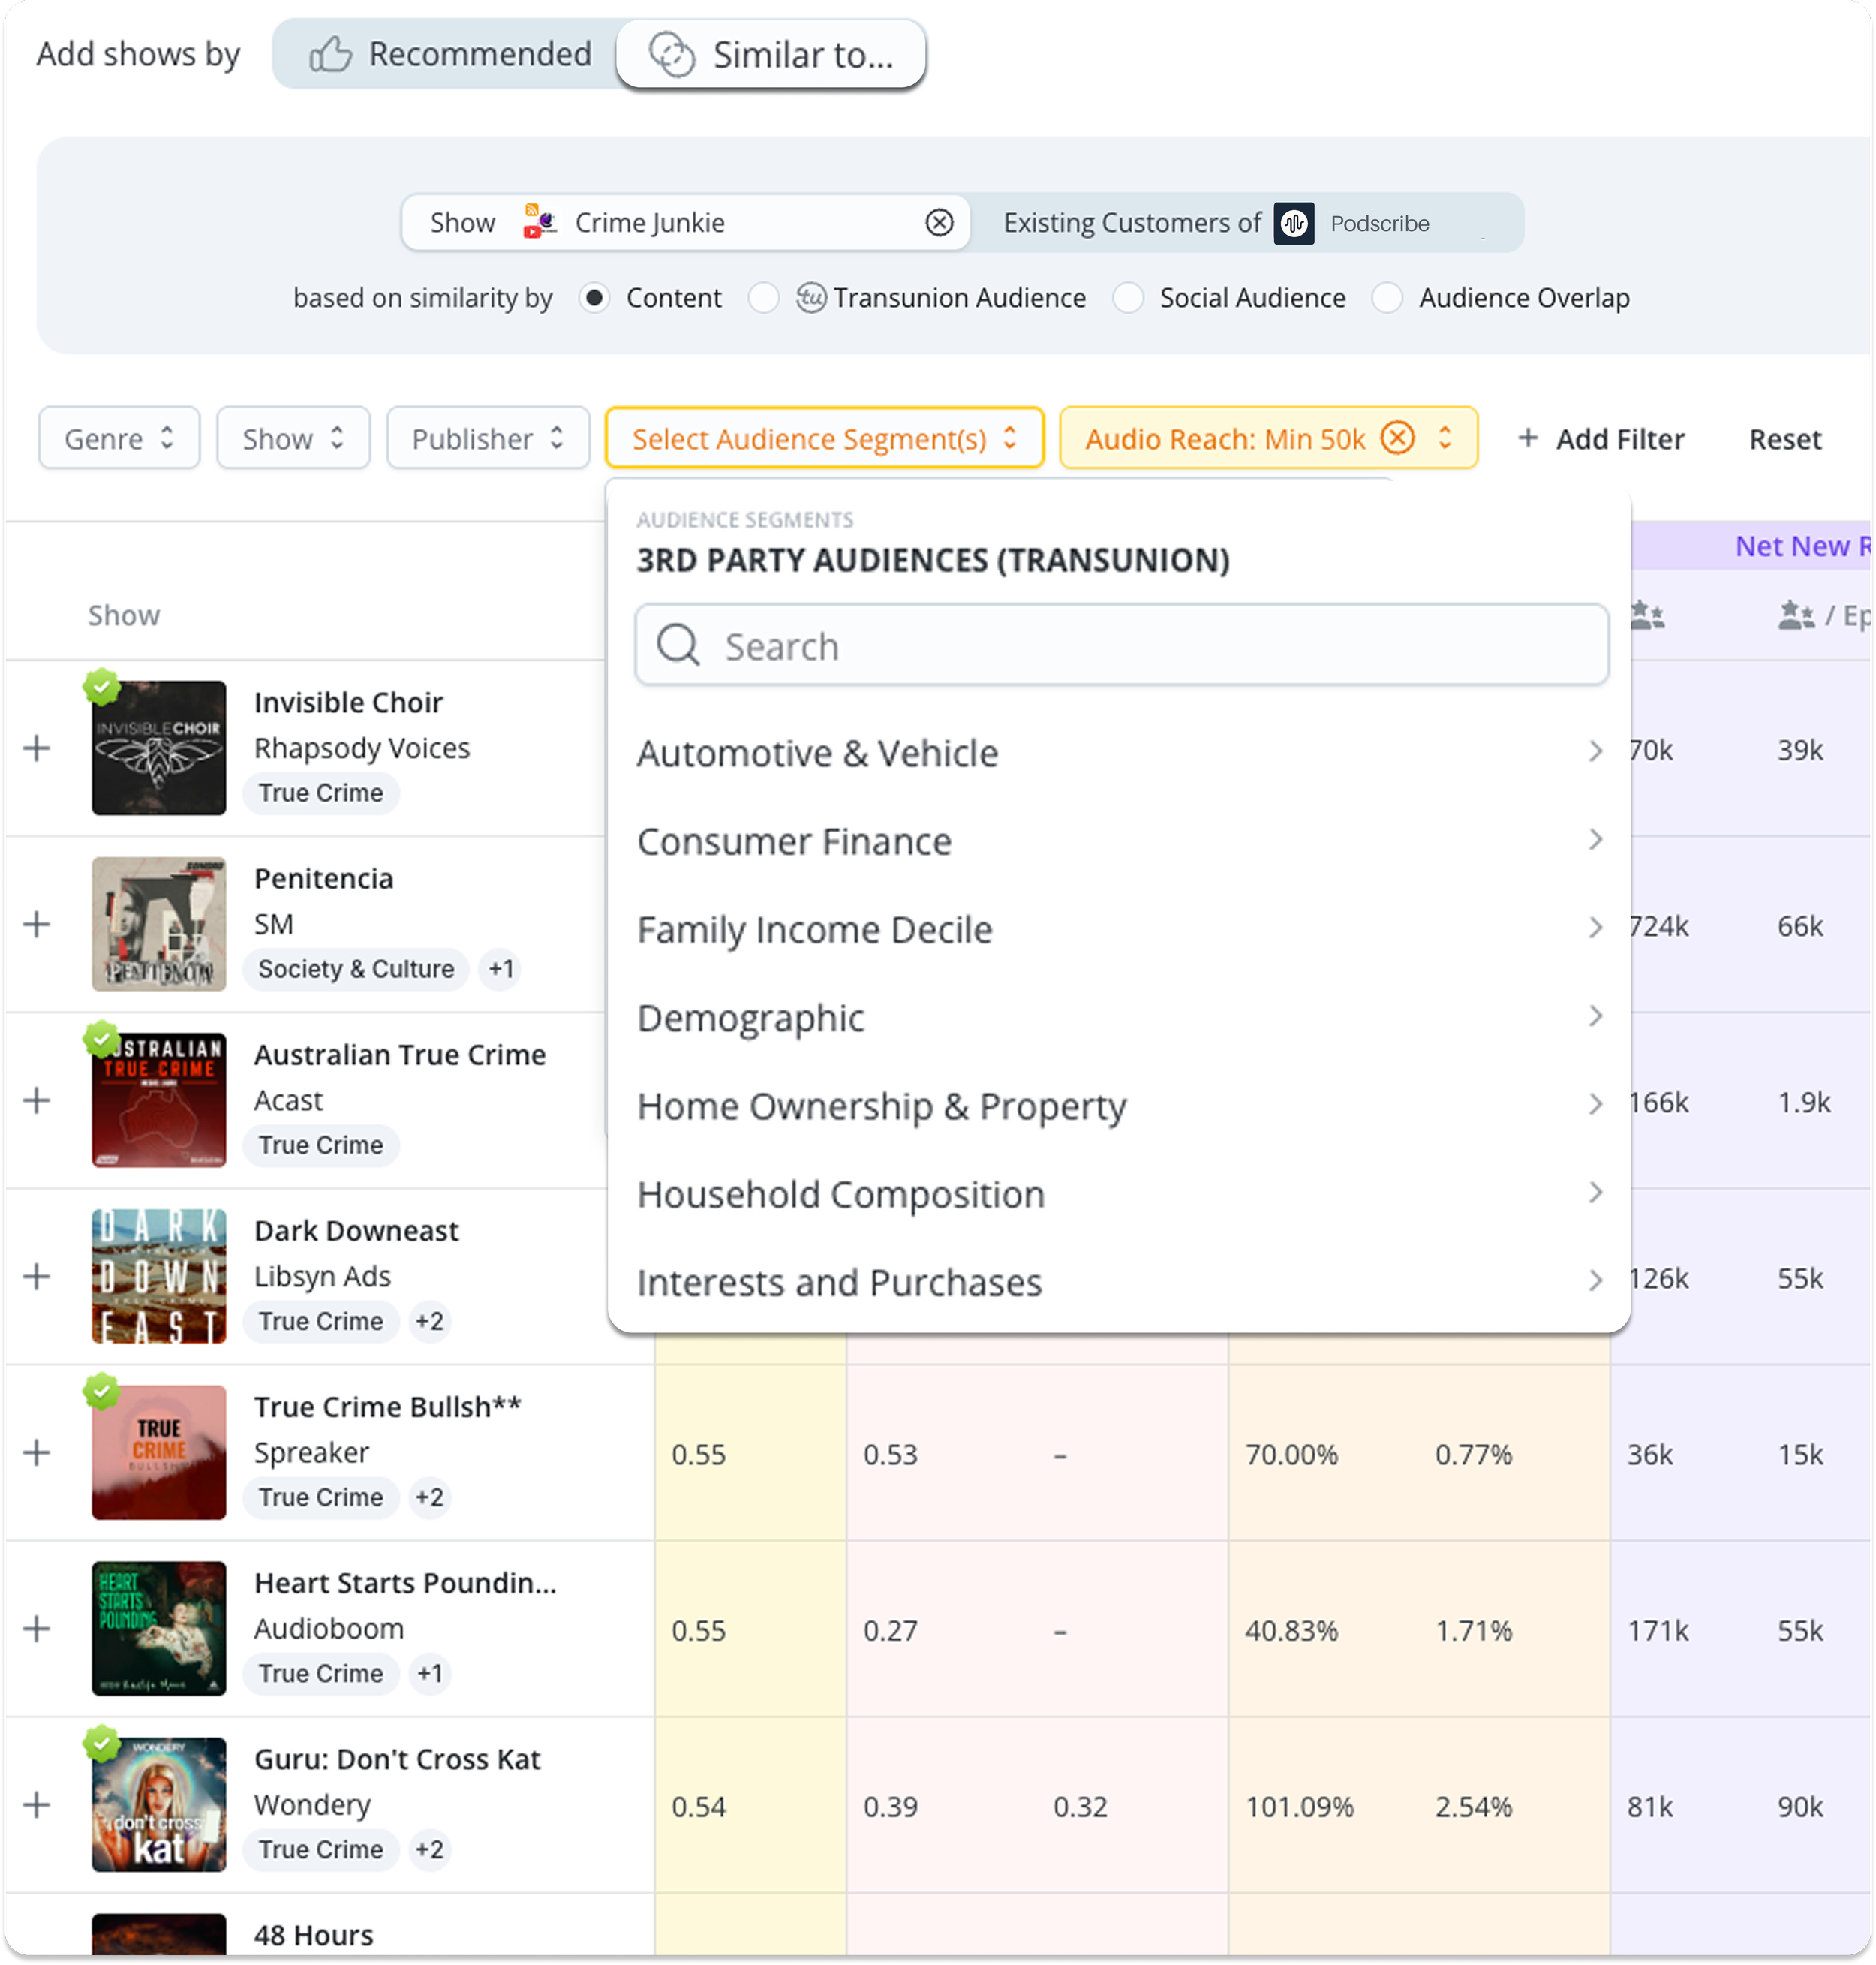Screen dimensions: 1876x1965
Task: Open the Genre filter dropdown
Action: point(119,438)
